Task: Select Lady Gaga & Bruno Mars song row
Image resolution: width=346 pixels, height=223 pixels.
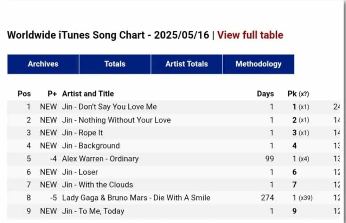Action: click(x=136, y=198)
